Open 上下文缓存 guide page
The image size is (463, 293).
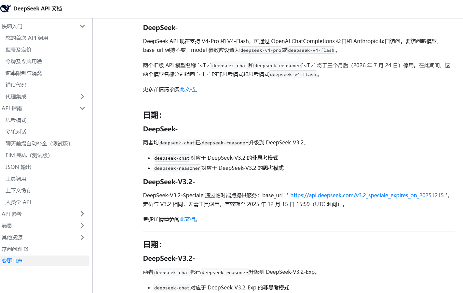19,190
